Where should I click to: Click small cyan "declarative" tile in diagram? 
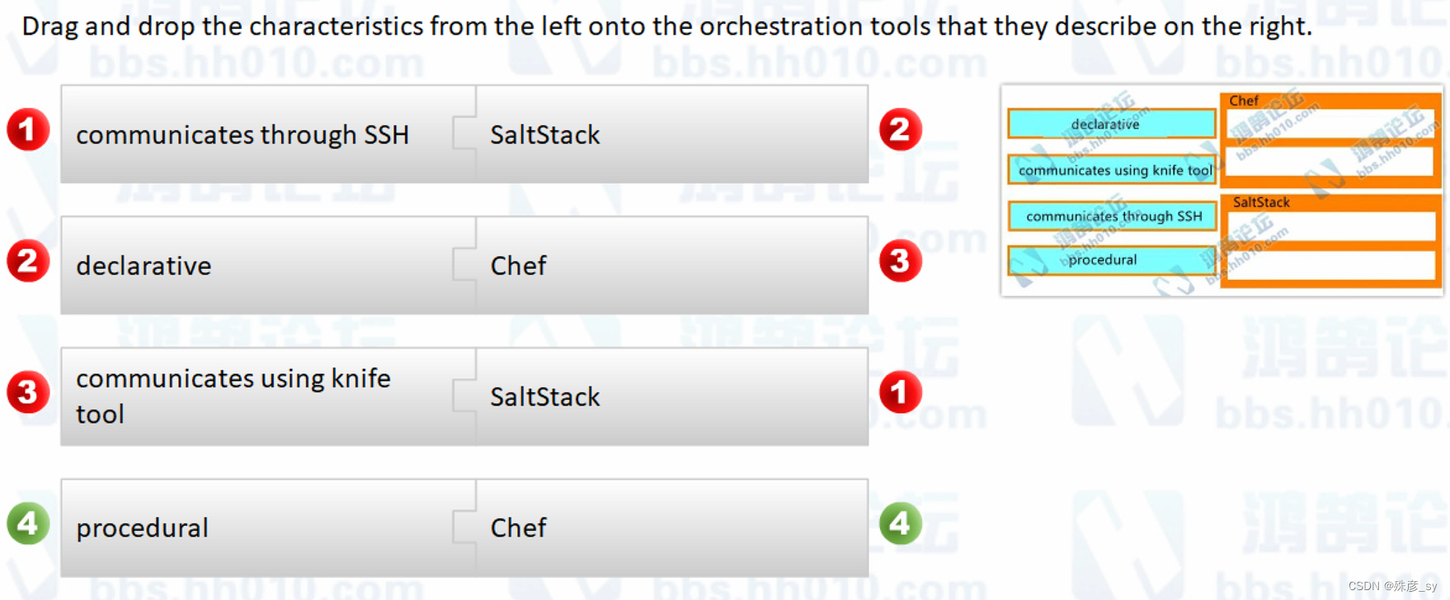pos(1111,124)
